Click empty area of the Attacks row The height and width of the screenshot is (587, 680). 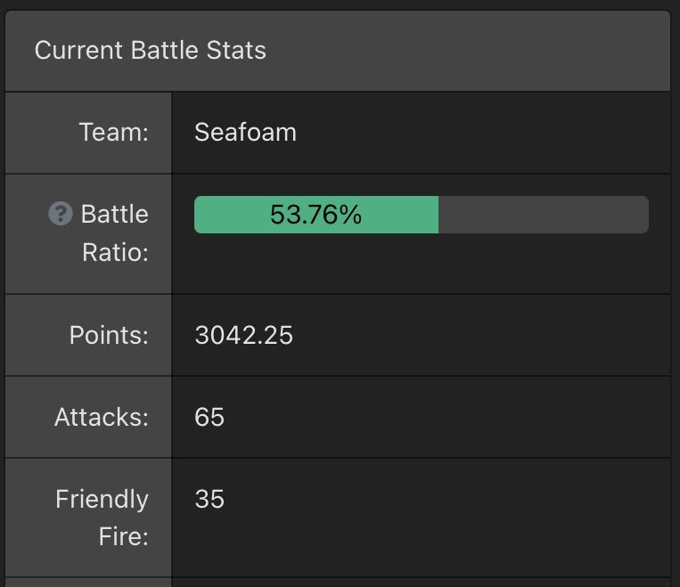click(x=447, y=417)
